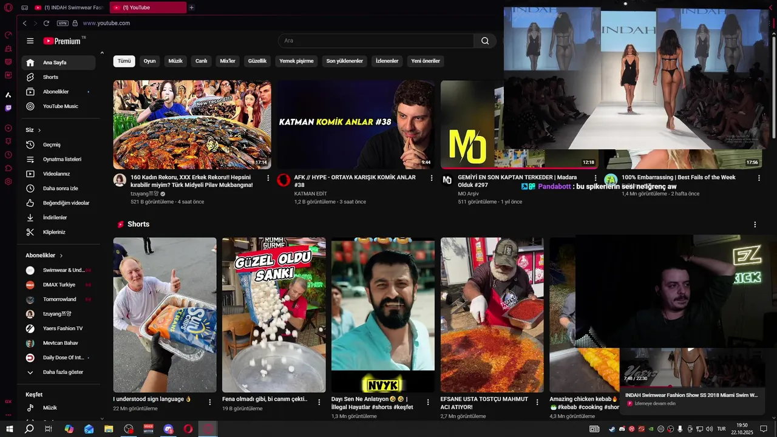Open Shorts shelf three-dot menu
Image resolution: width=777 pixels, height=437 pixels.
tap(755, 225)
